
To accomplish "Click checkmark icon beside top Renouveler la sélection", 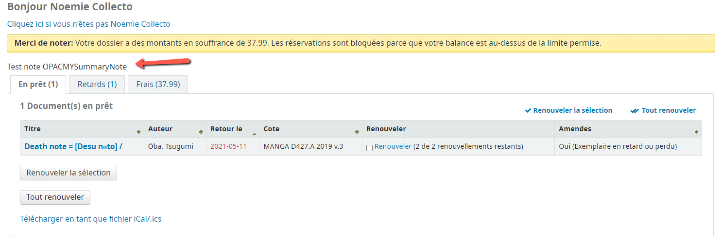I will tap(528, 111).
